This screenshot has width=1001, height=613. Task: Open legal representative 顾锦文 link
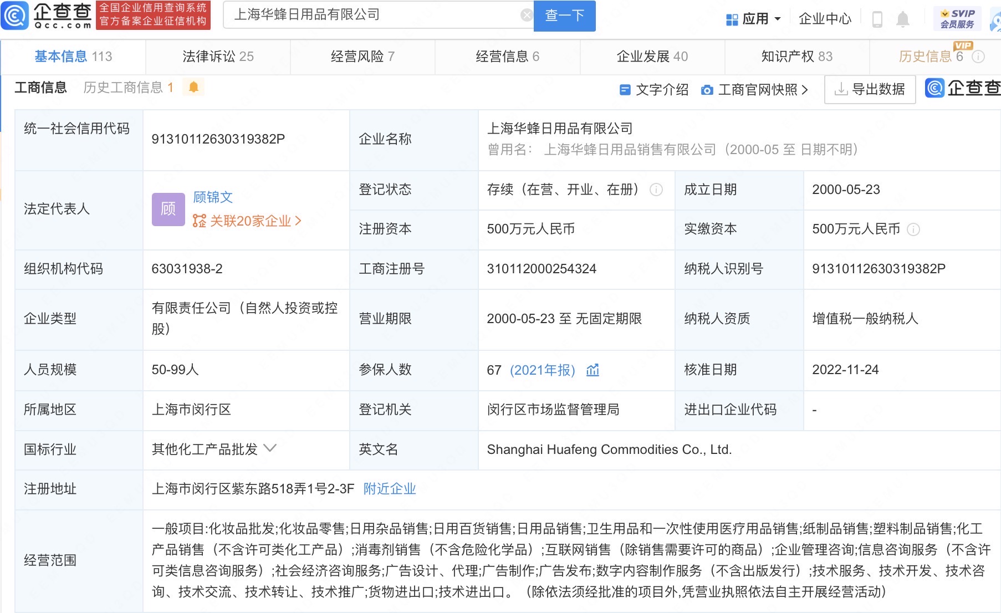[213, 197]
